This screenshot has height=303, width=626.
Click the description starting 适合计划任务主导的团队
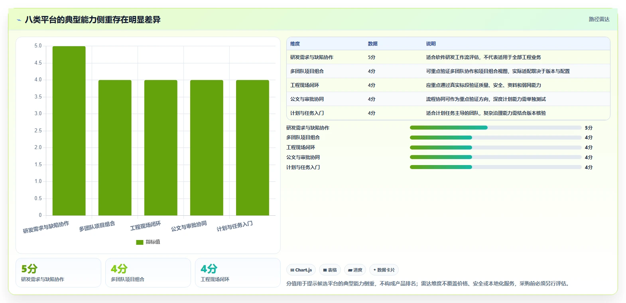(486, 113)
